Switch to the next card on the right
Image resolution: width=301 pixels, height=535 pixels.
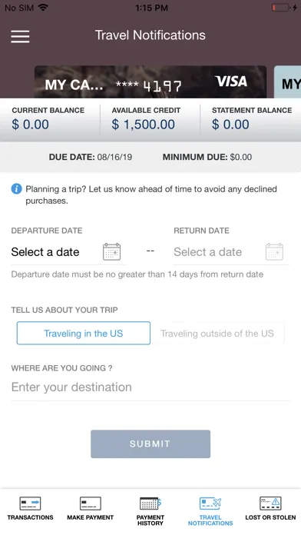[288, 82]
